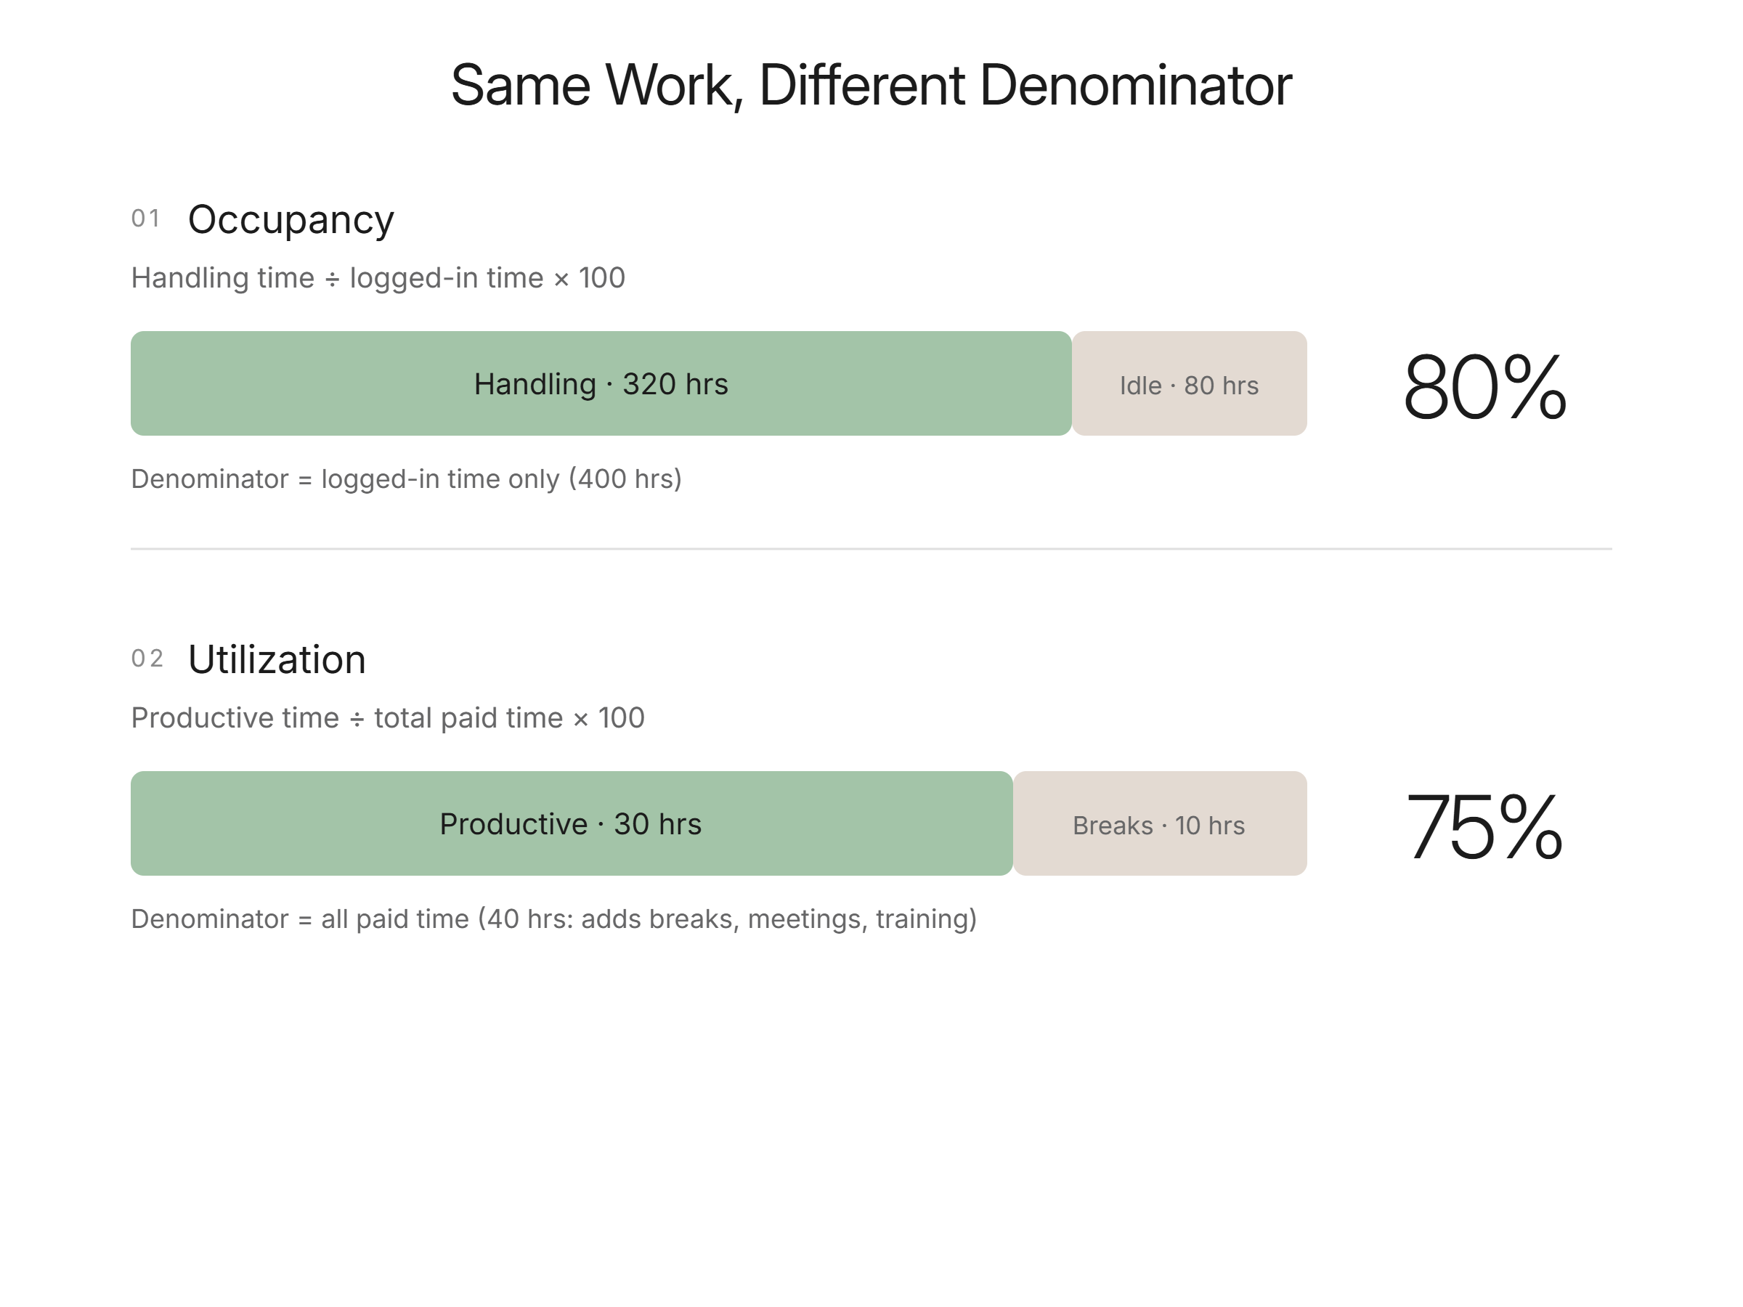Click the 75% utilization figure
The image size is (1743, 1307).
coord(1484,826)
